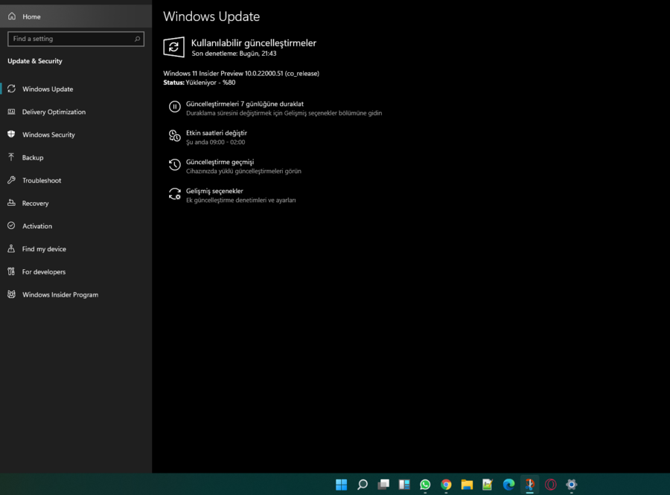Open Windows Insider Program page
Viewport: 670px width, 495px height.
pos(60,294)
